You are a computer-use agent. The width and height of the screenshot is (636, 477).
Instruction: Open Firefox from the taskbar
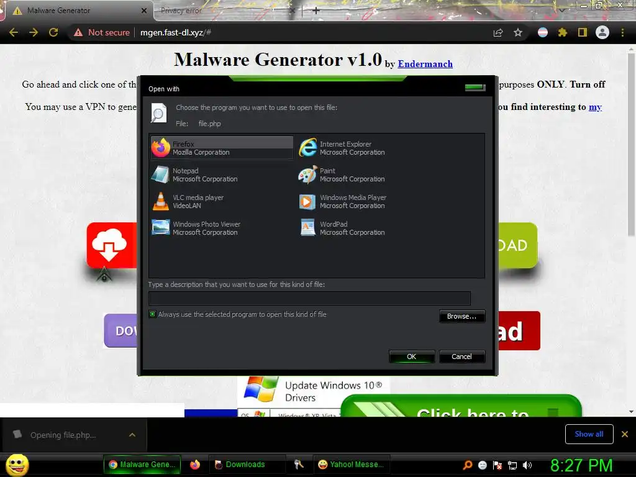pos(195,465)
